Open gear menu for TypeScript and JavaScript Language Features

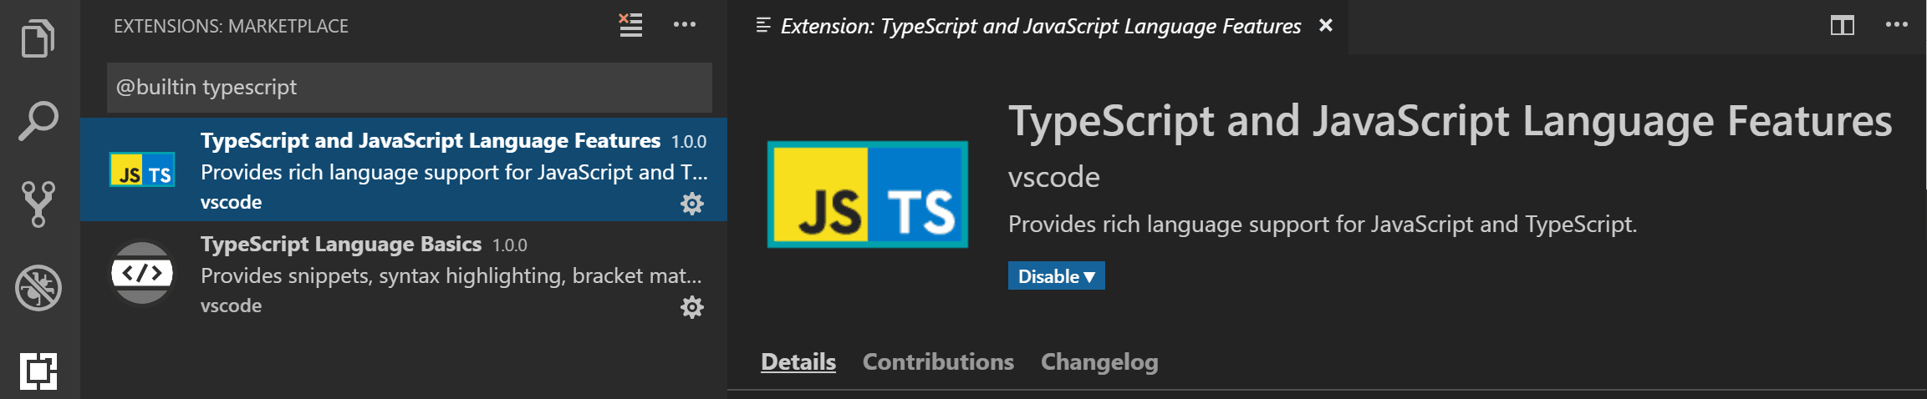pos(691,204)
